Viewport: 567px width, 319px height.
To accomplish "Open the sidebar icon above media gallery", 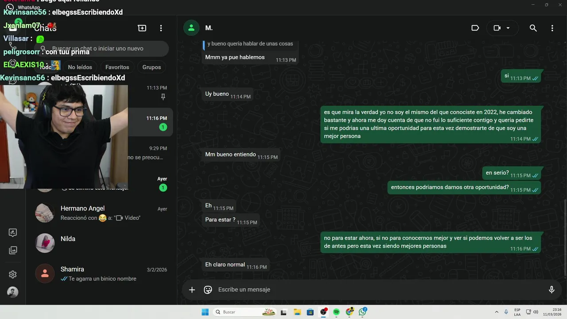I will pos(13,233).
